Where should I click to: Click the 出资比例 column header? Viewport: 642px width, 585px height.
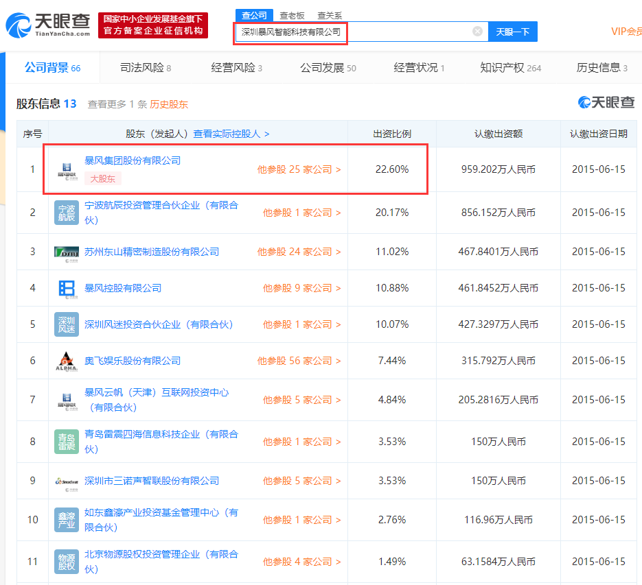point(392,134)
